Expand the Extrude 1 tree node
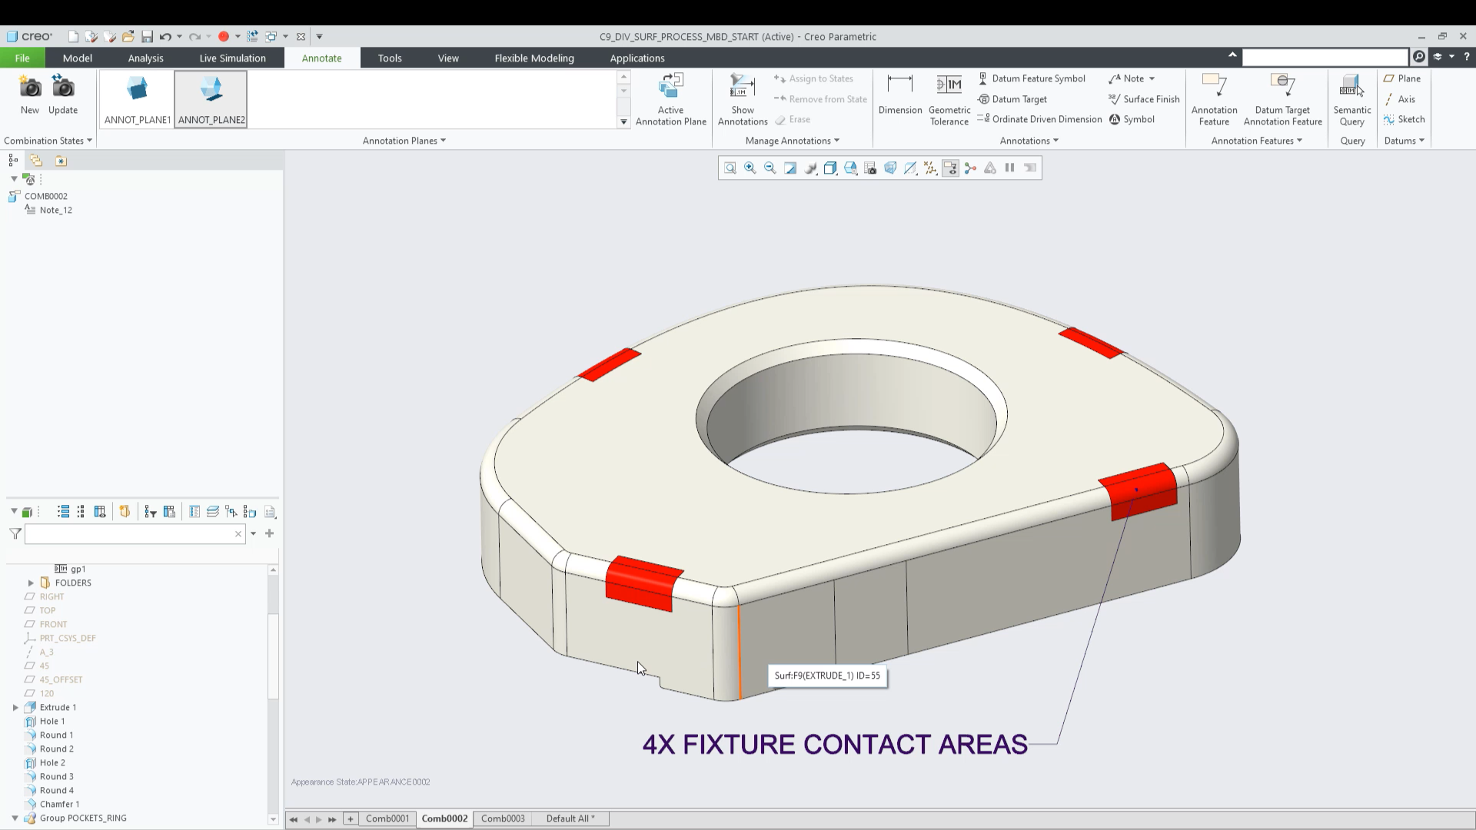 [x=15, y=707]
